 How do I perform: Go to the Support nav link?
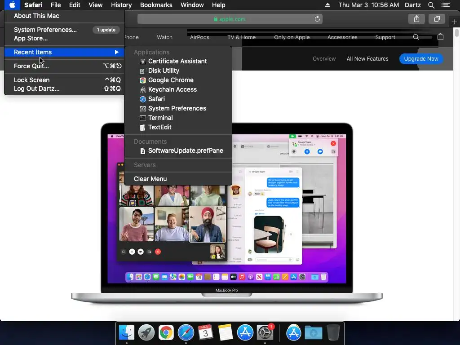coord(385,37)
